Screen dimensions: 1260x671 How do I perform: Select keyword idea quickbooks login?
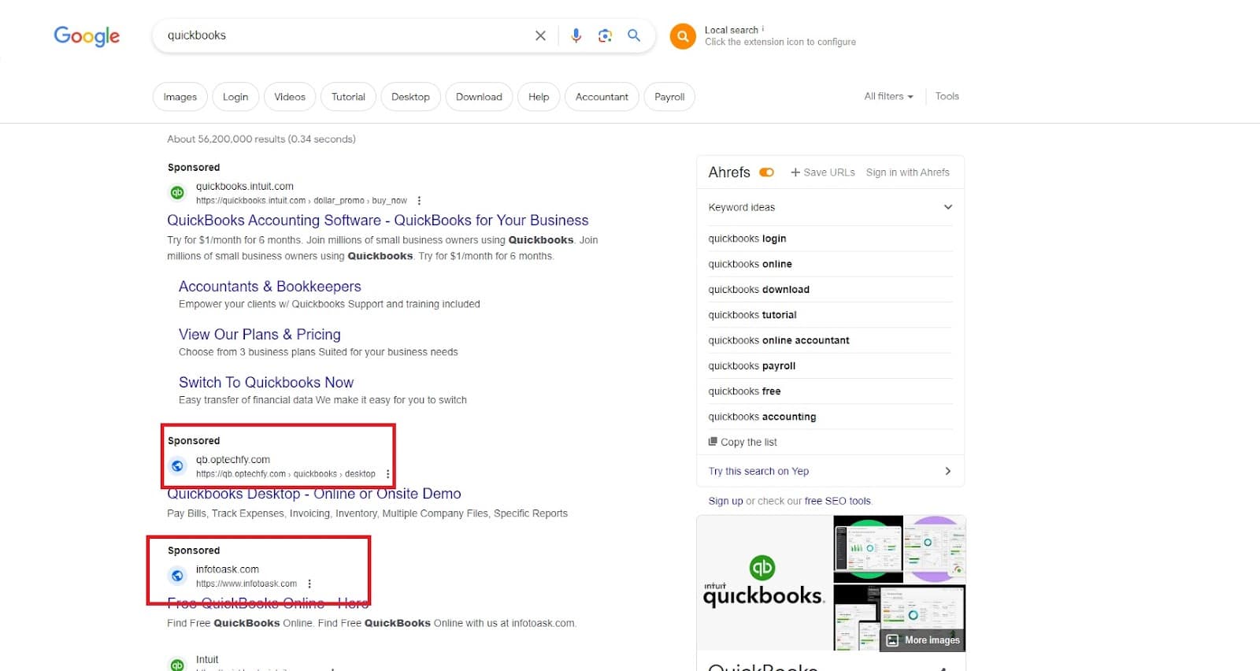coord(747,239)
